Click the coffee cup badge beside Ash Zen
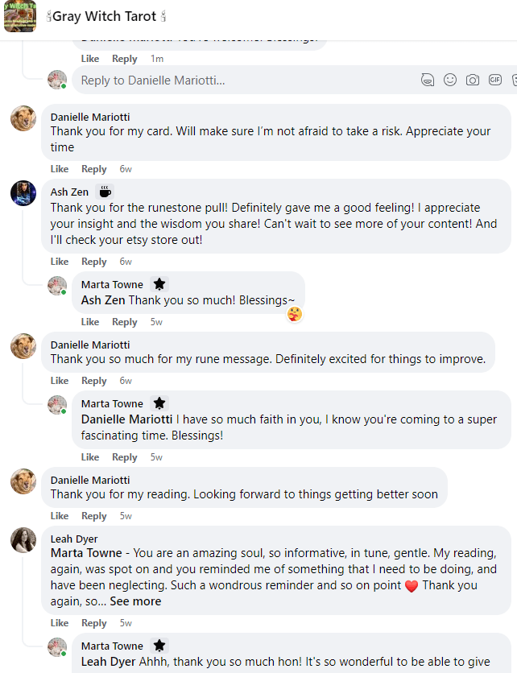 105,192
